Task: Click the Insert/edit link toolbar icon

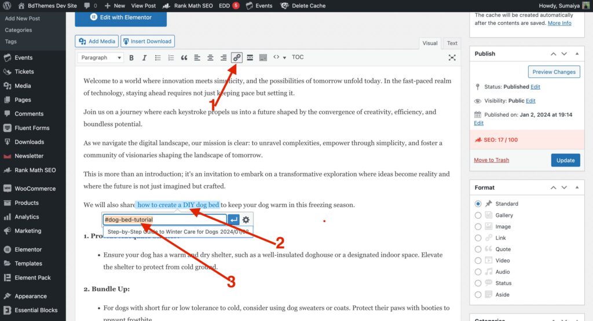Action: (x=237, y=57)
